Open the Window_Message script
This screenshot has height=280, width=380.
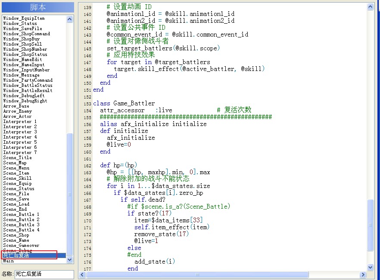22,75
